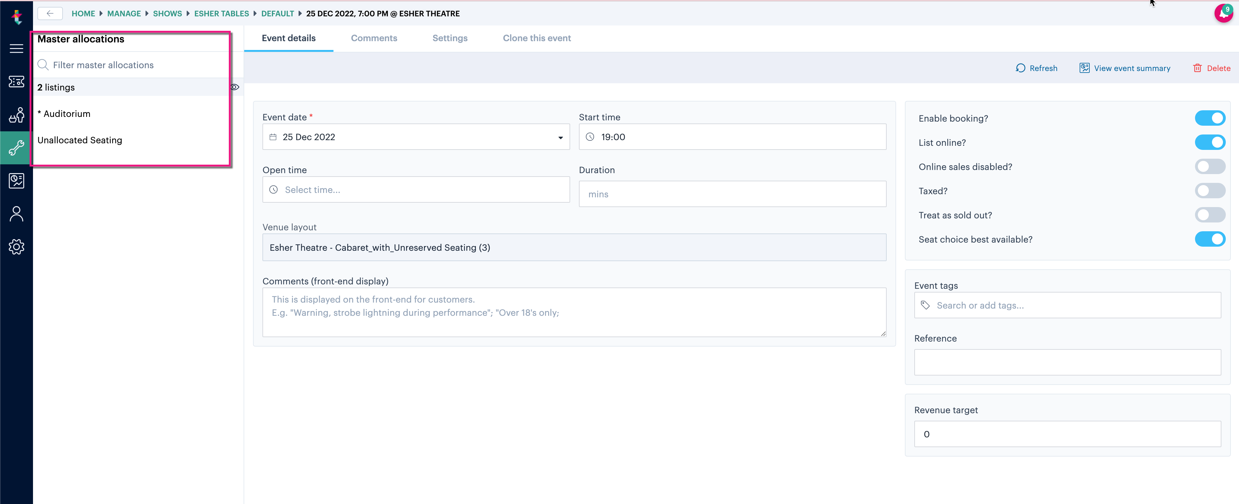
Task: Click the app logo icon
Action: [17, 17]
